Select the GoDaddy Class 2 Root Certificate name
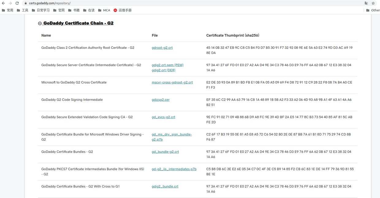This screenshot has width=380, height=198. click(x=88, y=48)
